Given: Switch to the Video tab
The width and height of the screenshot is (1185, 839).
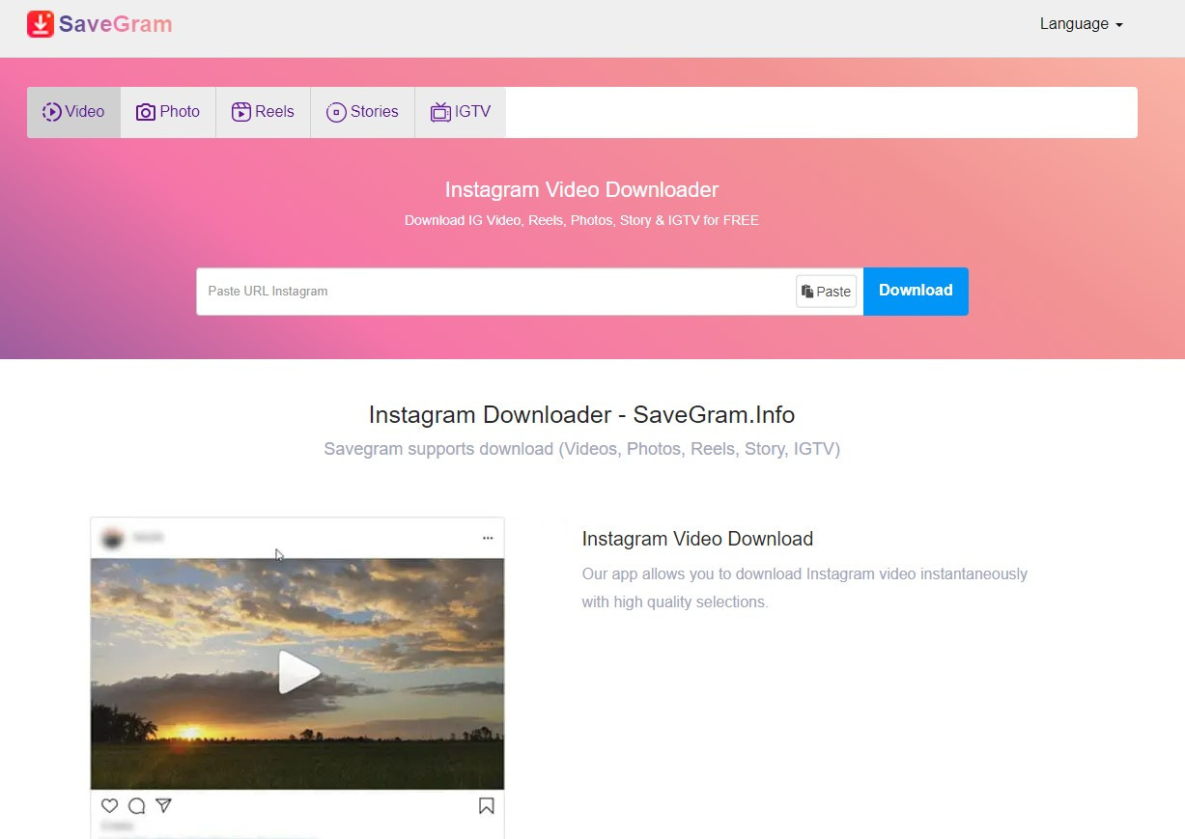Looking at the screenshot, I should 73,112.
